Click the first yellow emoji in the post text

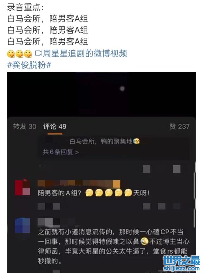point(11,54)
